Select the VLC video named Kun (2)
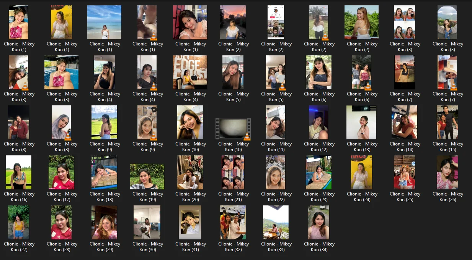Image resolution: width=472 pixels, height=260 pixels. pos(318,23)
